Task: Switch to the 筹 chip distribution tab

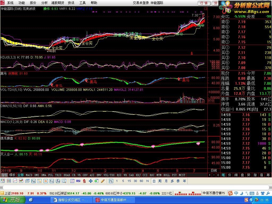Action: 268,175
